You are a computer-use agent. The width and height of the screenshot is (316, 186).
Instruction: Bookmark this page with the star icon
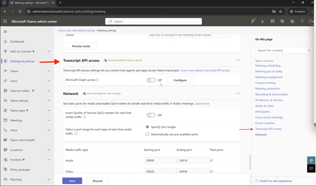281,11
